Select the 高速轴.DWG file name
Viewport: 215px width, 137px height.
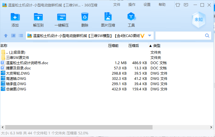pos(16,78)
